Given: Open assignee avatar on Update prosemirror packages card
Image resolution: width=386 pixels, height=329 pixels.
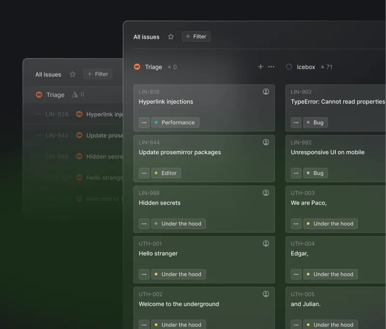Looking at the screenshot, I should pyautogui.click(x=266, y=142).
